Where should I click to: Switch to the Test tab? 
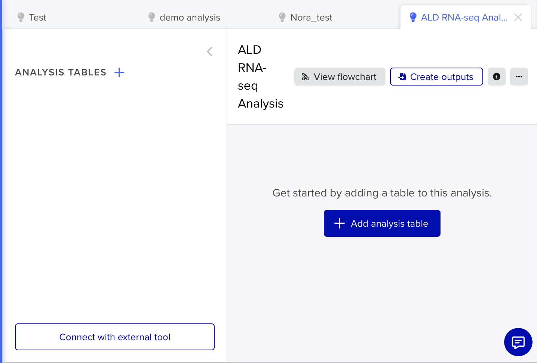pyautogui.click(x=37, y=18)
